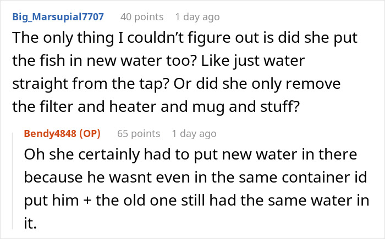The width and height of the screenshot is (385, 239).
Task: Click the 'Oh she certainly had to' line
Action: pos(190,155)
